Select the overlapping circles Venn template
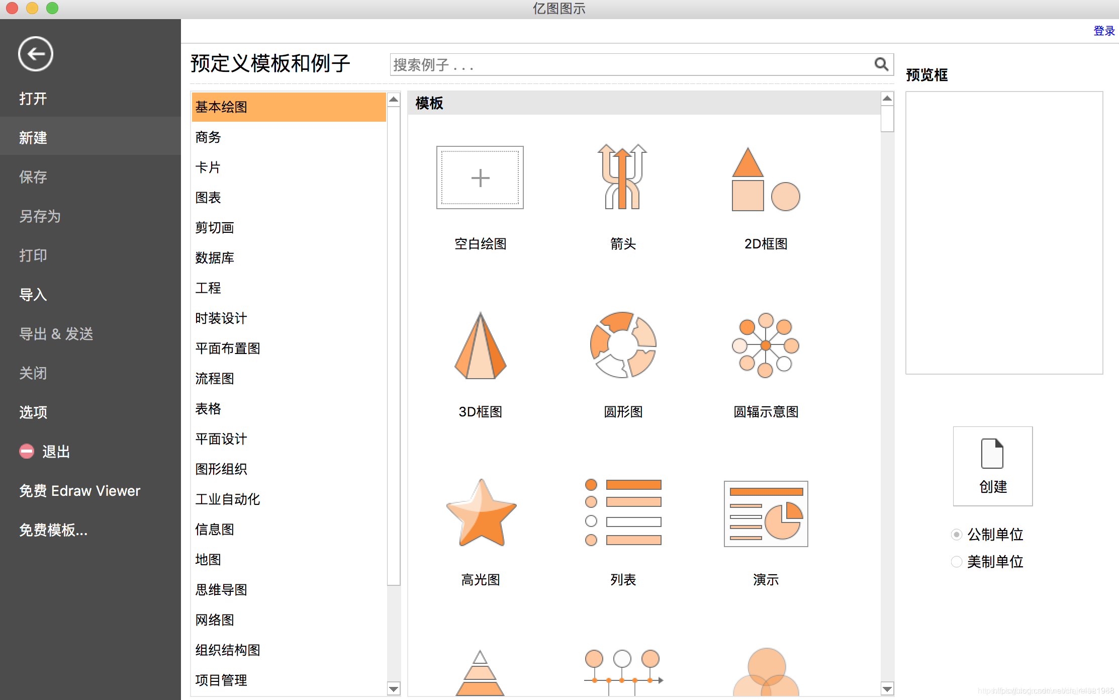Screen dimensions: 1119x700 pos(766,672)
